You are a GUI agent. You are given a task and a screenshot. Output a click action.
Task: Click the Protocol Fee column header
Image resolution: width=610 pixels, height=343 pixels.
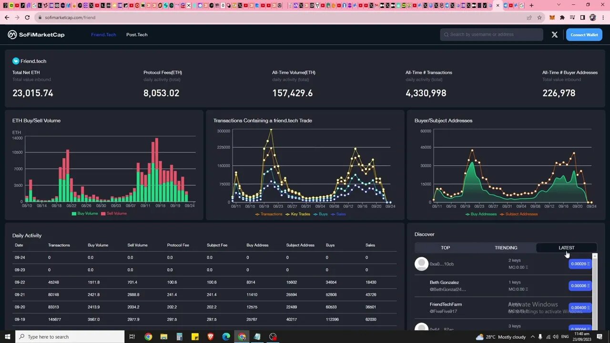(x=178, y=245)
